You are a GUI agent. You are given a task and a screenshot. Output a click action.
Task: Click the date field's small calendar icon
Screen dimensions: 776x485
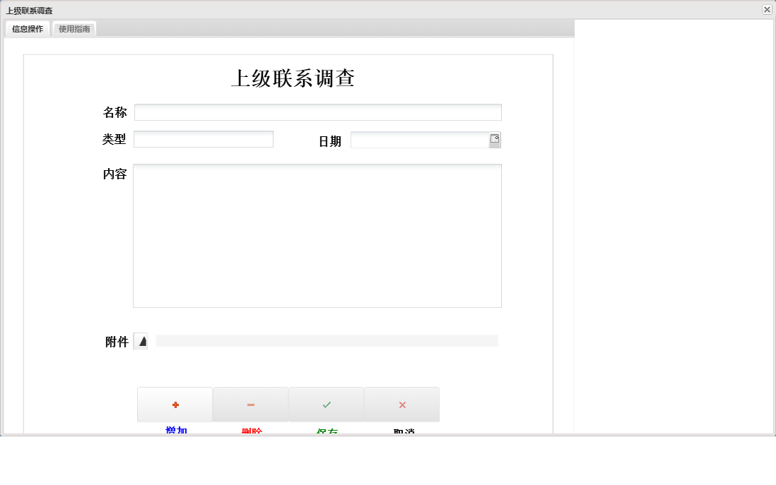pos(495,140)
